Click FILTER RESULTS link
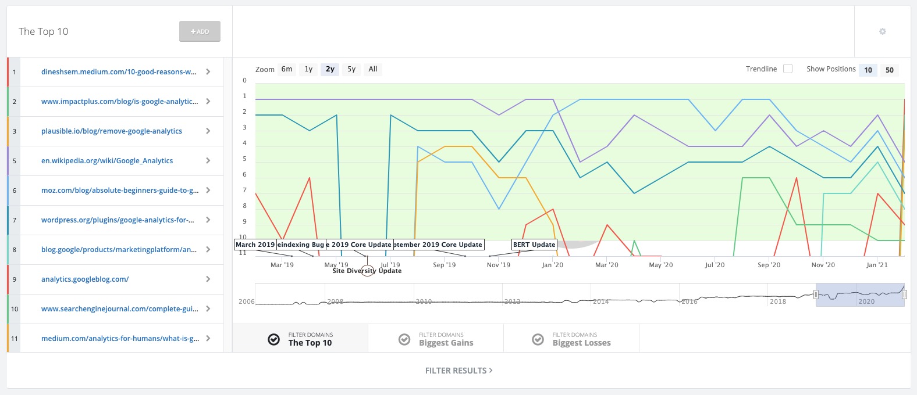The image size is (917, 395). pyautogui.click(x=459, y=371)
